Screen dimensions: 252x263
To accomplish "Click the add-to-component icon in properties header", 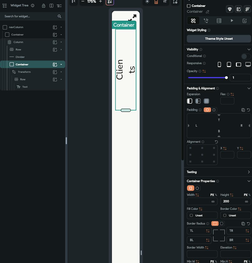I will [x=239, y=9].
